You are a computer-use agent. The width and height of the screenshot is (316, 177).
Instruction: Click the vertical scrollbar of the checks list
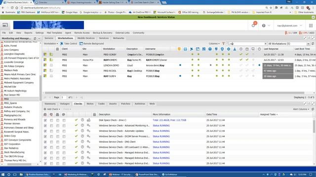(x=314, y=126)
